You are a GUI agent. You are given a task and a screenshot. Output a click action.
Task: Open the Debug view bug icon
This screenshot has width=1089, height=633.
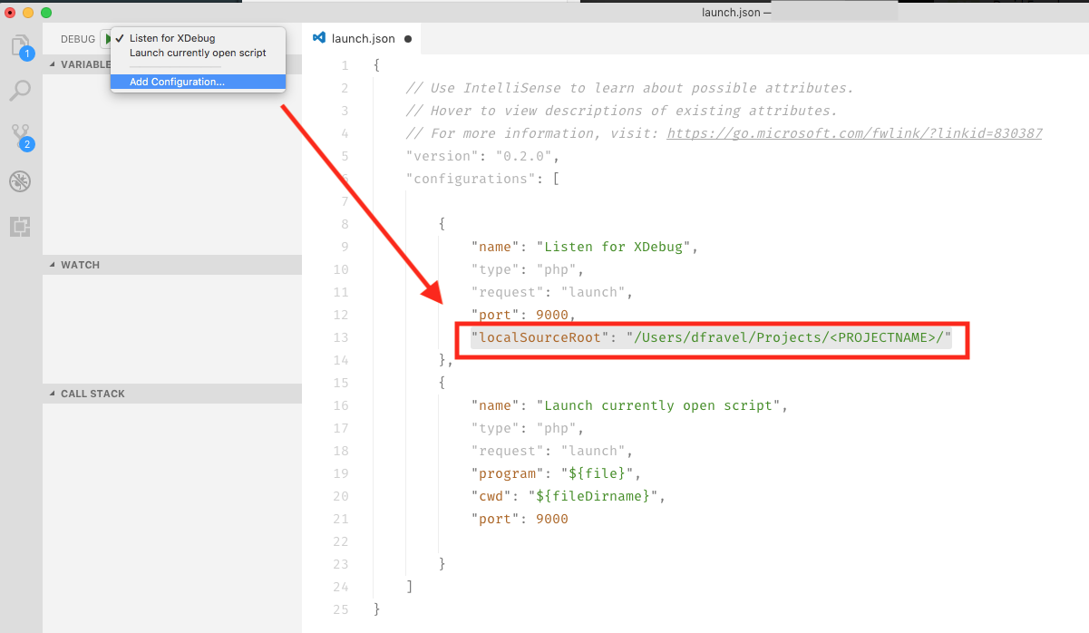20,181
